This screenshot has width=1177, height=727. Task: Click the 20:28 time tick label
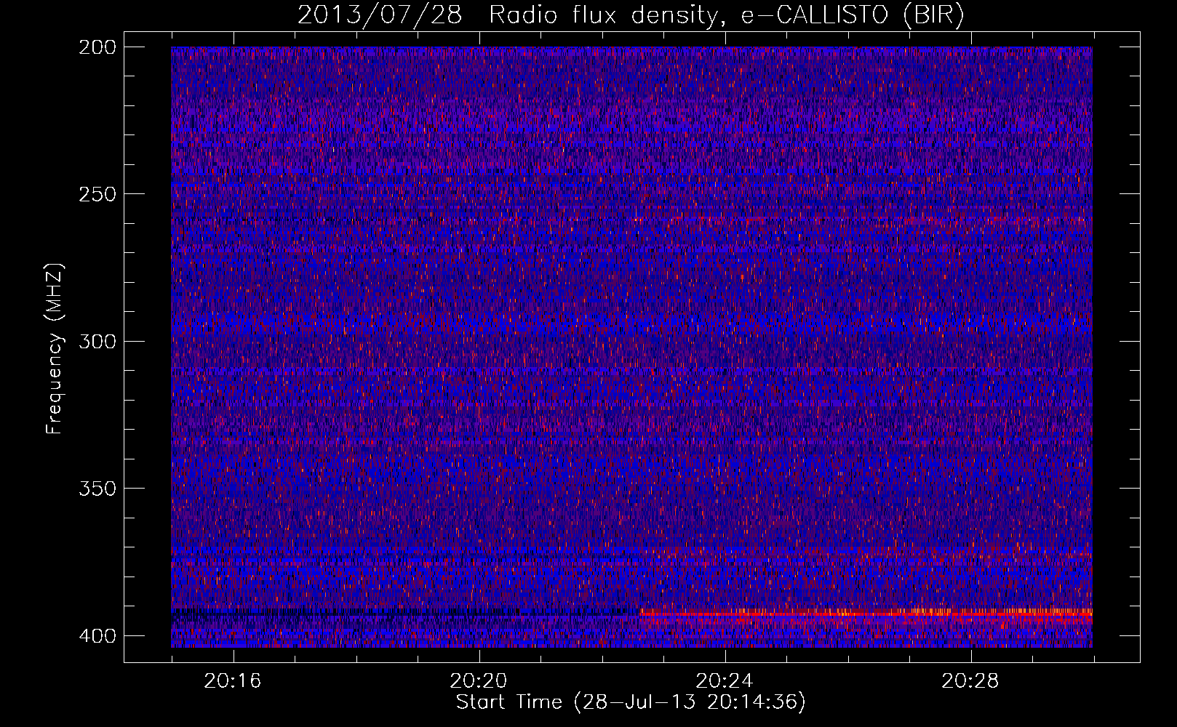pos(970,681)
